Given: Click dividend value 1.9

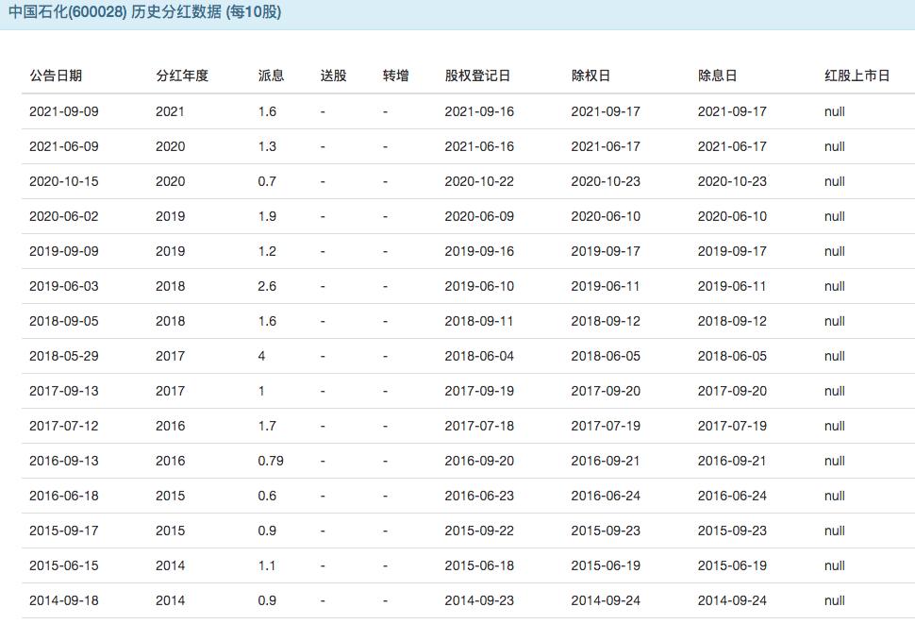Looking at the screenshot, I should click(267, 216).
